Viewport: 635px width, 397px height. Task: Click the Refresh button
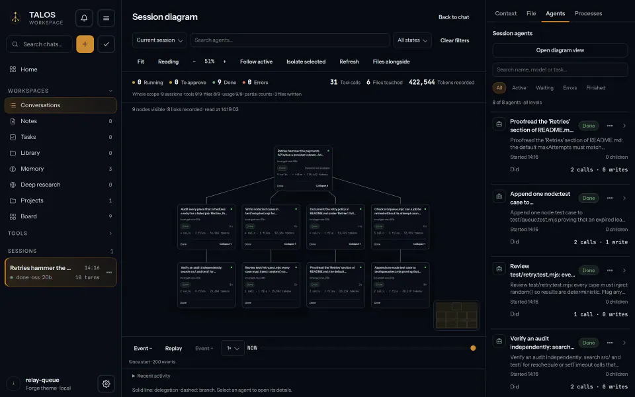click(x=349, y=62)
